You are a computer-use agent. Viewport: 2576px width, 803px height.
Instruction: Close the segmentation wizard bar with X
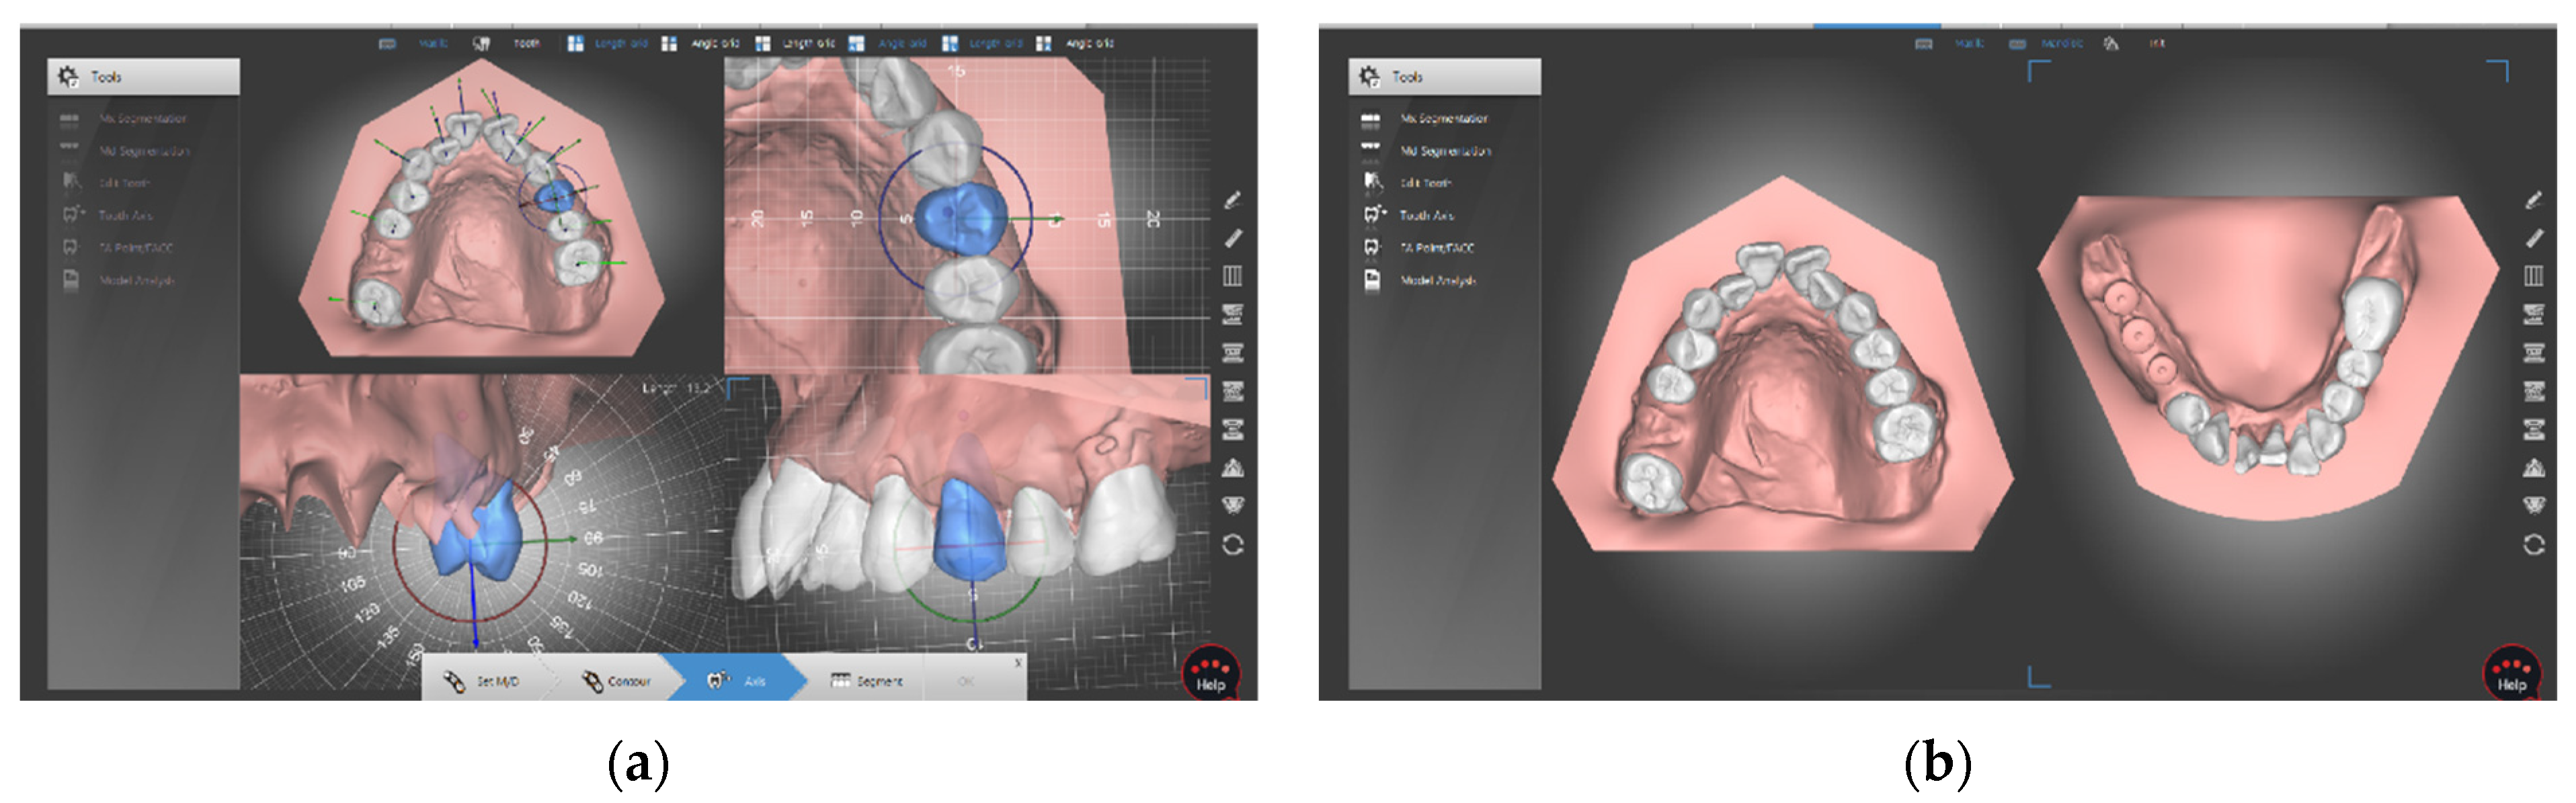pos(1018,663)
